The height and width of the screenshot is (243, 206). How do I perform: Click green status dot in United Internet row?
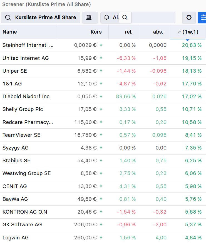101,58
